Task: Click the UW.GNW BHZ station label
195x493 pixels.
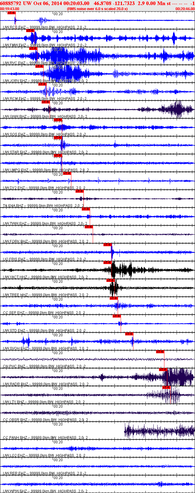Action: [15, 117]
